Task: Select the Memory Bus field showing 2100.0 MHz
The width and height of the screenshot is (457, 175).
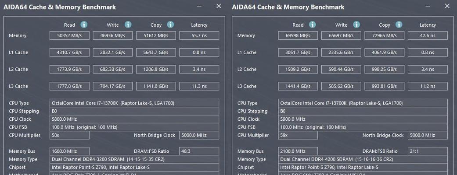Action: click(x=299, y=151)
